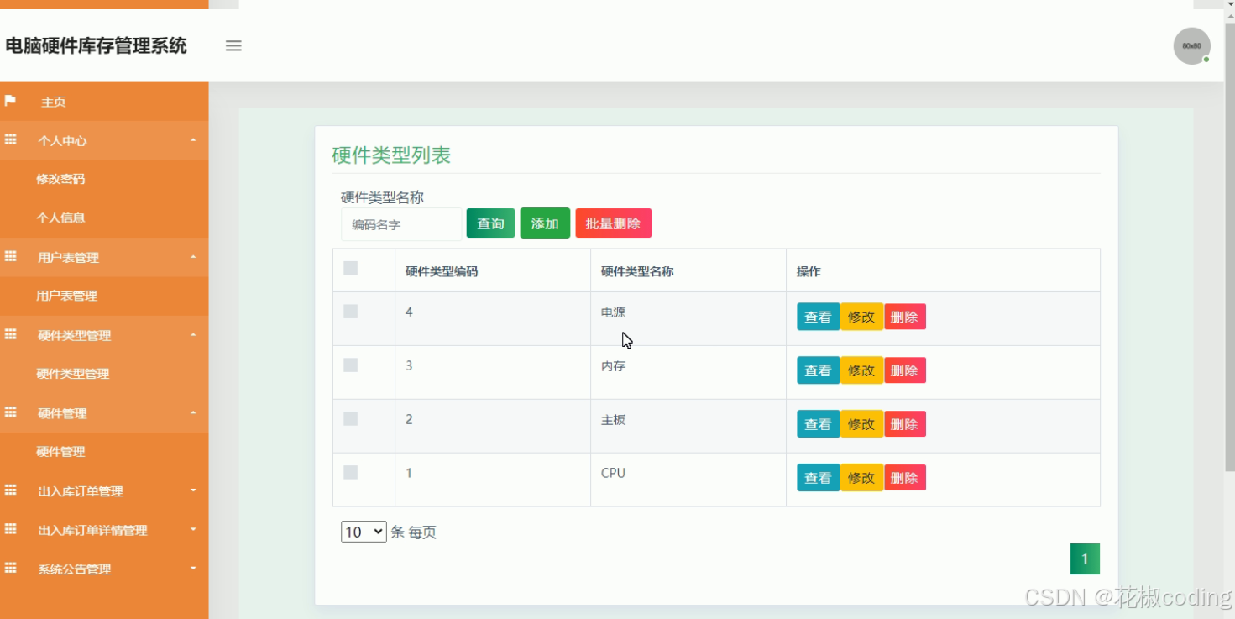This screenshot has width=1235, height=619.
Task: Click grid icon next to 出入库订单管理
Action: [x=10, y=490]
